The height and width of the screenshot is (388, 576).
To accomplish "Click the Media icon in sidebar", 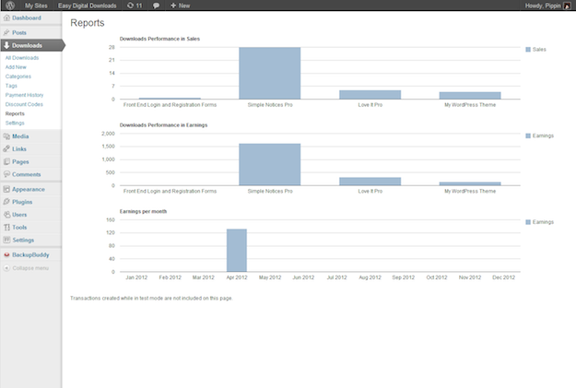I will point(6,136).
